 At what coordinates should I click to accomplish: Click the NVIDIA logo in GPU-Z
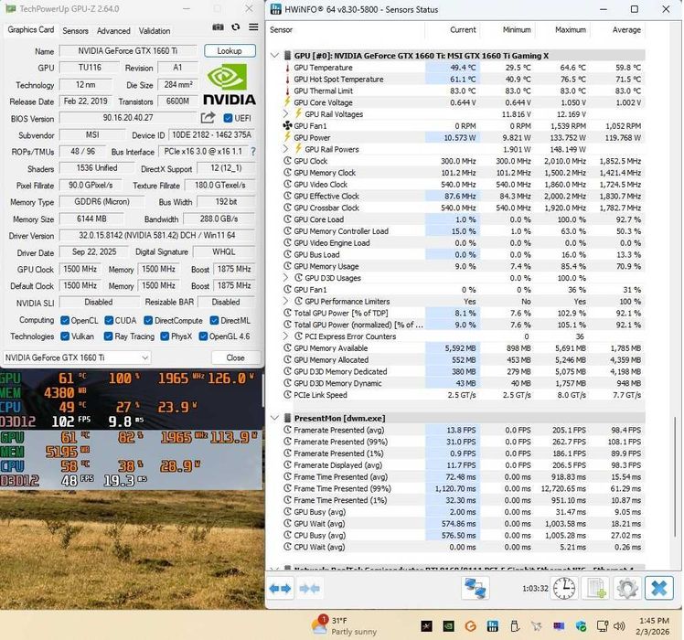230,84
